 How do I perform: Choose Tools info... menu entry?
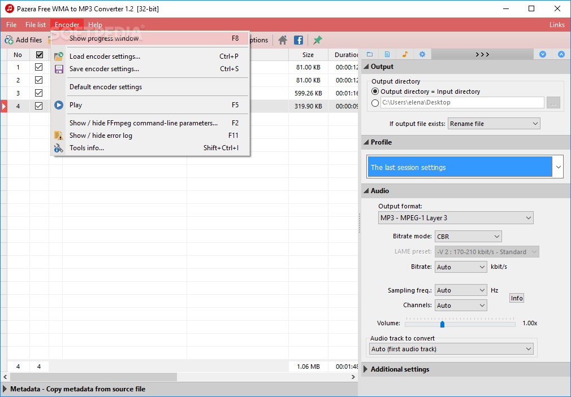[150, 148]
